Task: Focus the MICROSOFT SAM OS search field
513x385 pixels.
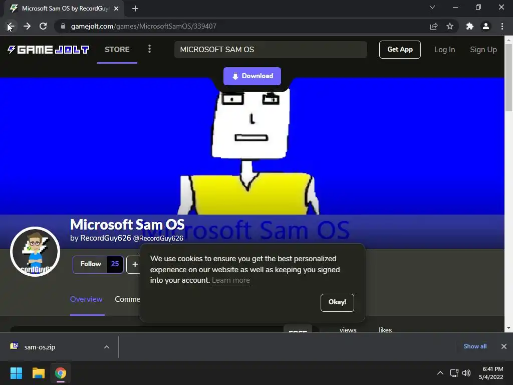Action: tap(271, 50)
